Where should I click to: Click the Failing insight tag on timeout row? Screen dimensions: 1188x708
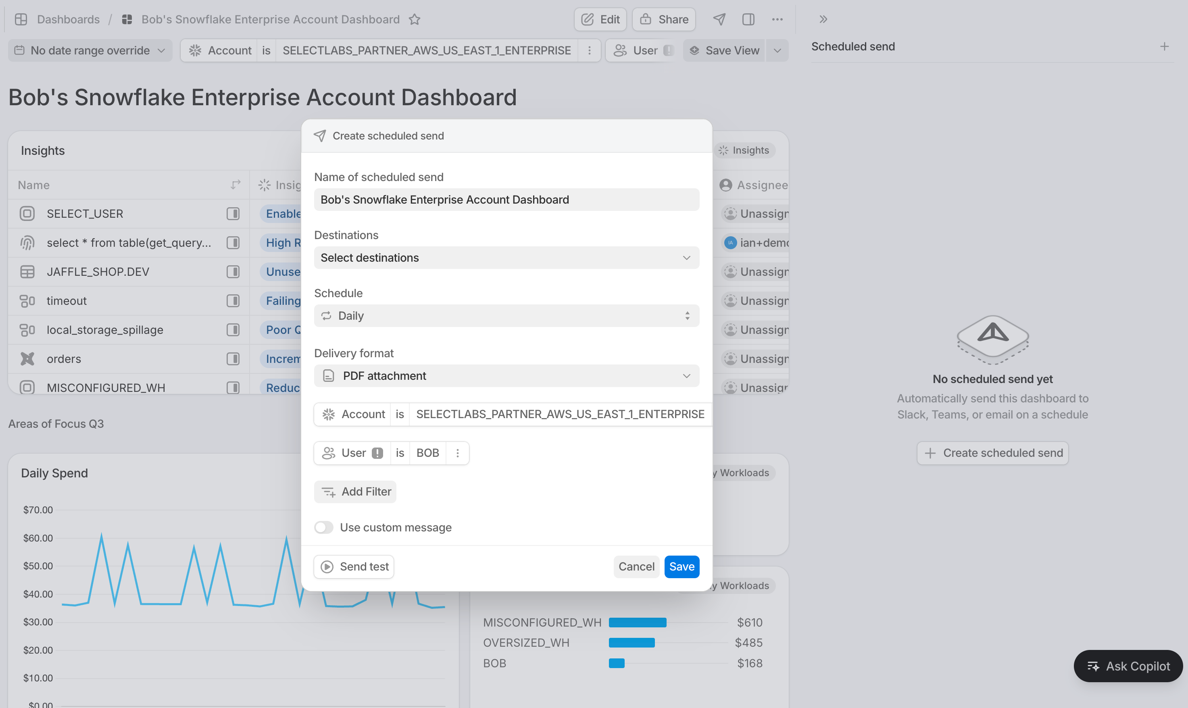pos(281,301)
